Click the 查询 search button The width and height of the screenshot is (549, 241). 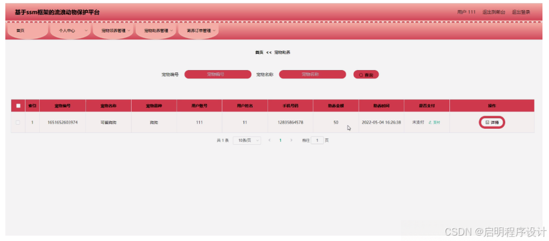366,75
